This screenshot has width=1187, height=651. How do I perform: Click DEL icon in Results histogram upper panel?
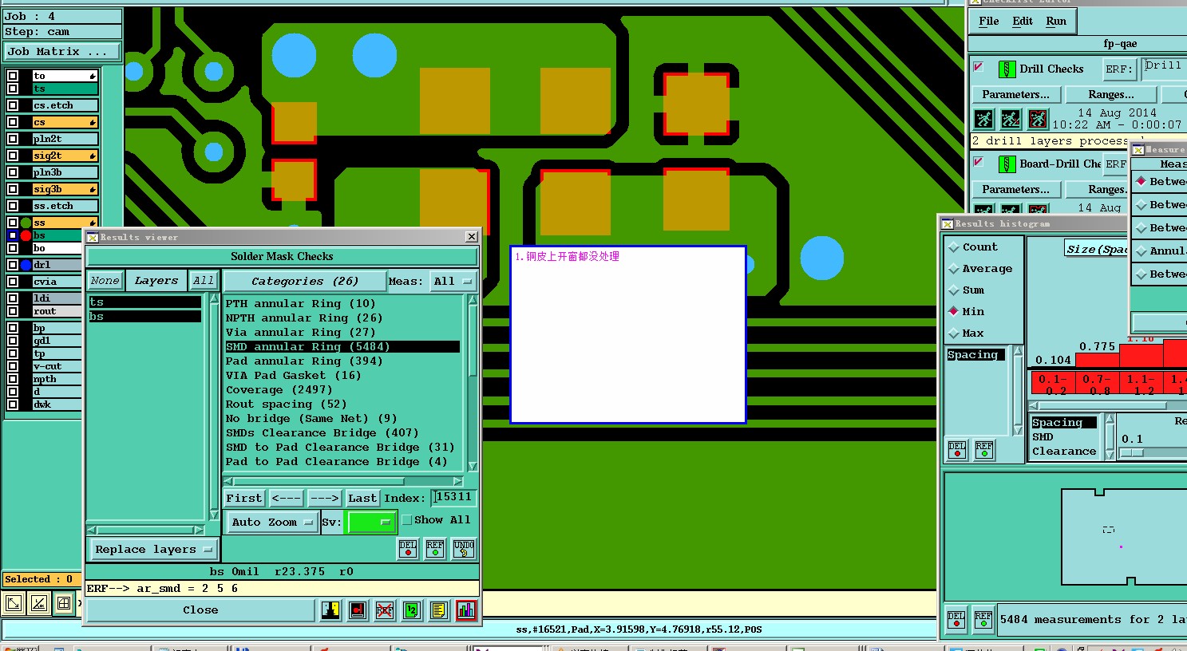tap(957, 450)
